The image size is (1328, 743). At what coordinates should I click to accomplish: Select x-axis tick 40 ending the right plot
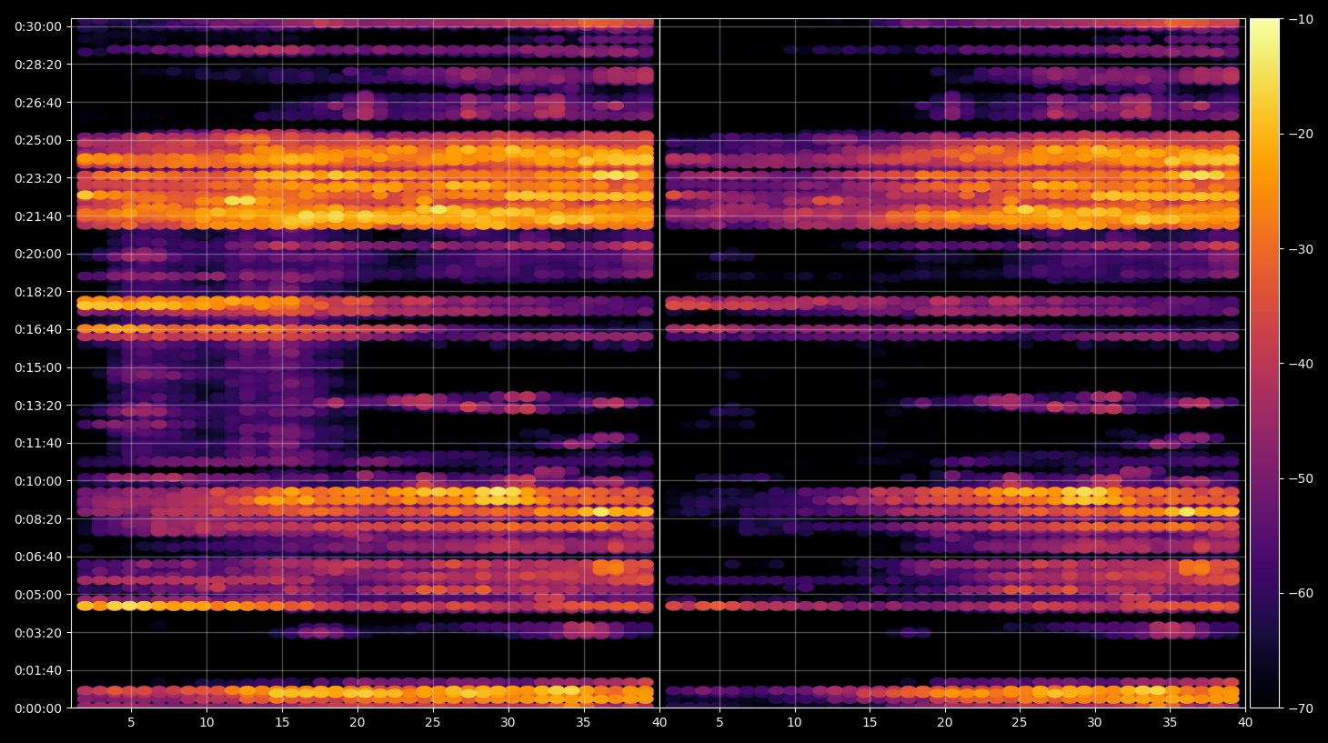(x=1245, y=722)
